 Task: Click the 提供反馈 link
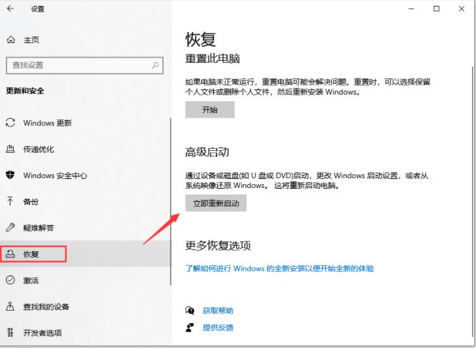click(x=218, y=327)
